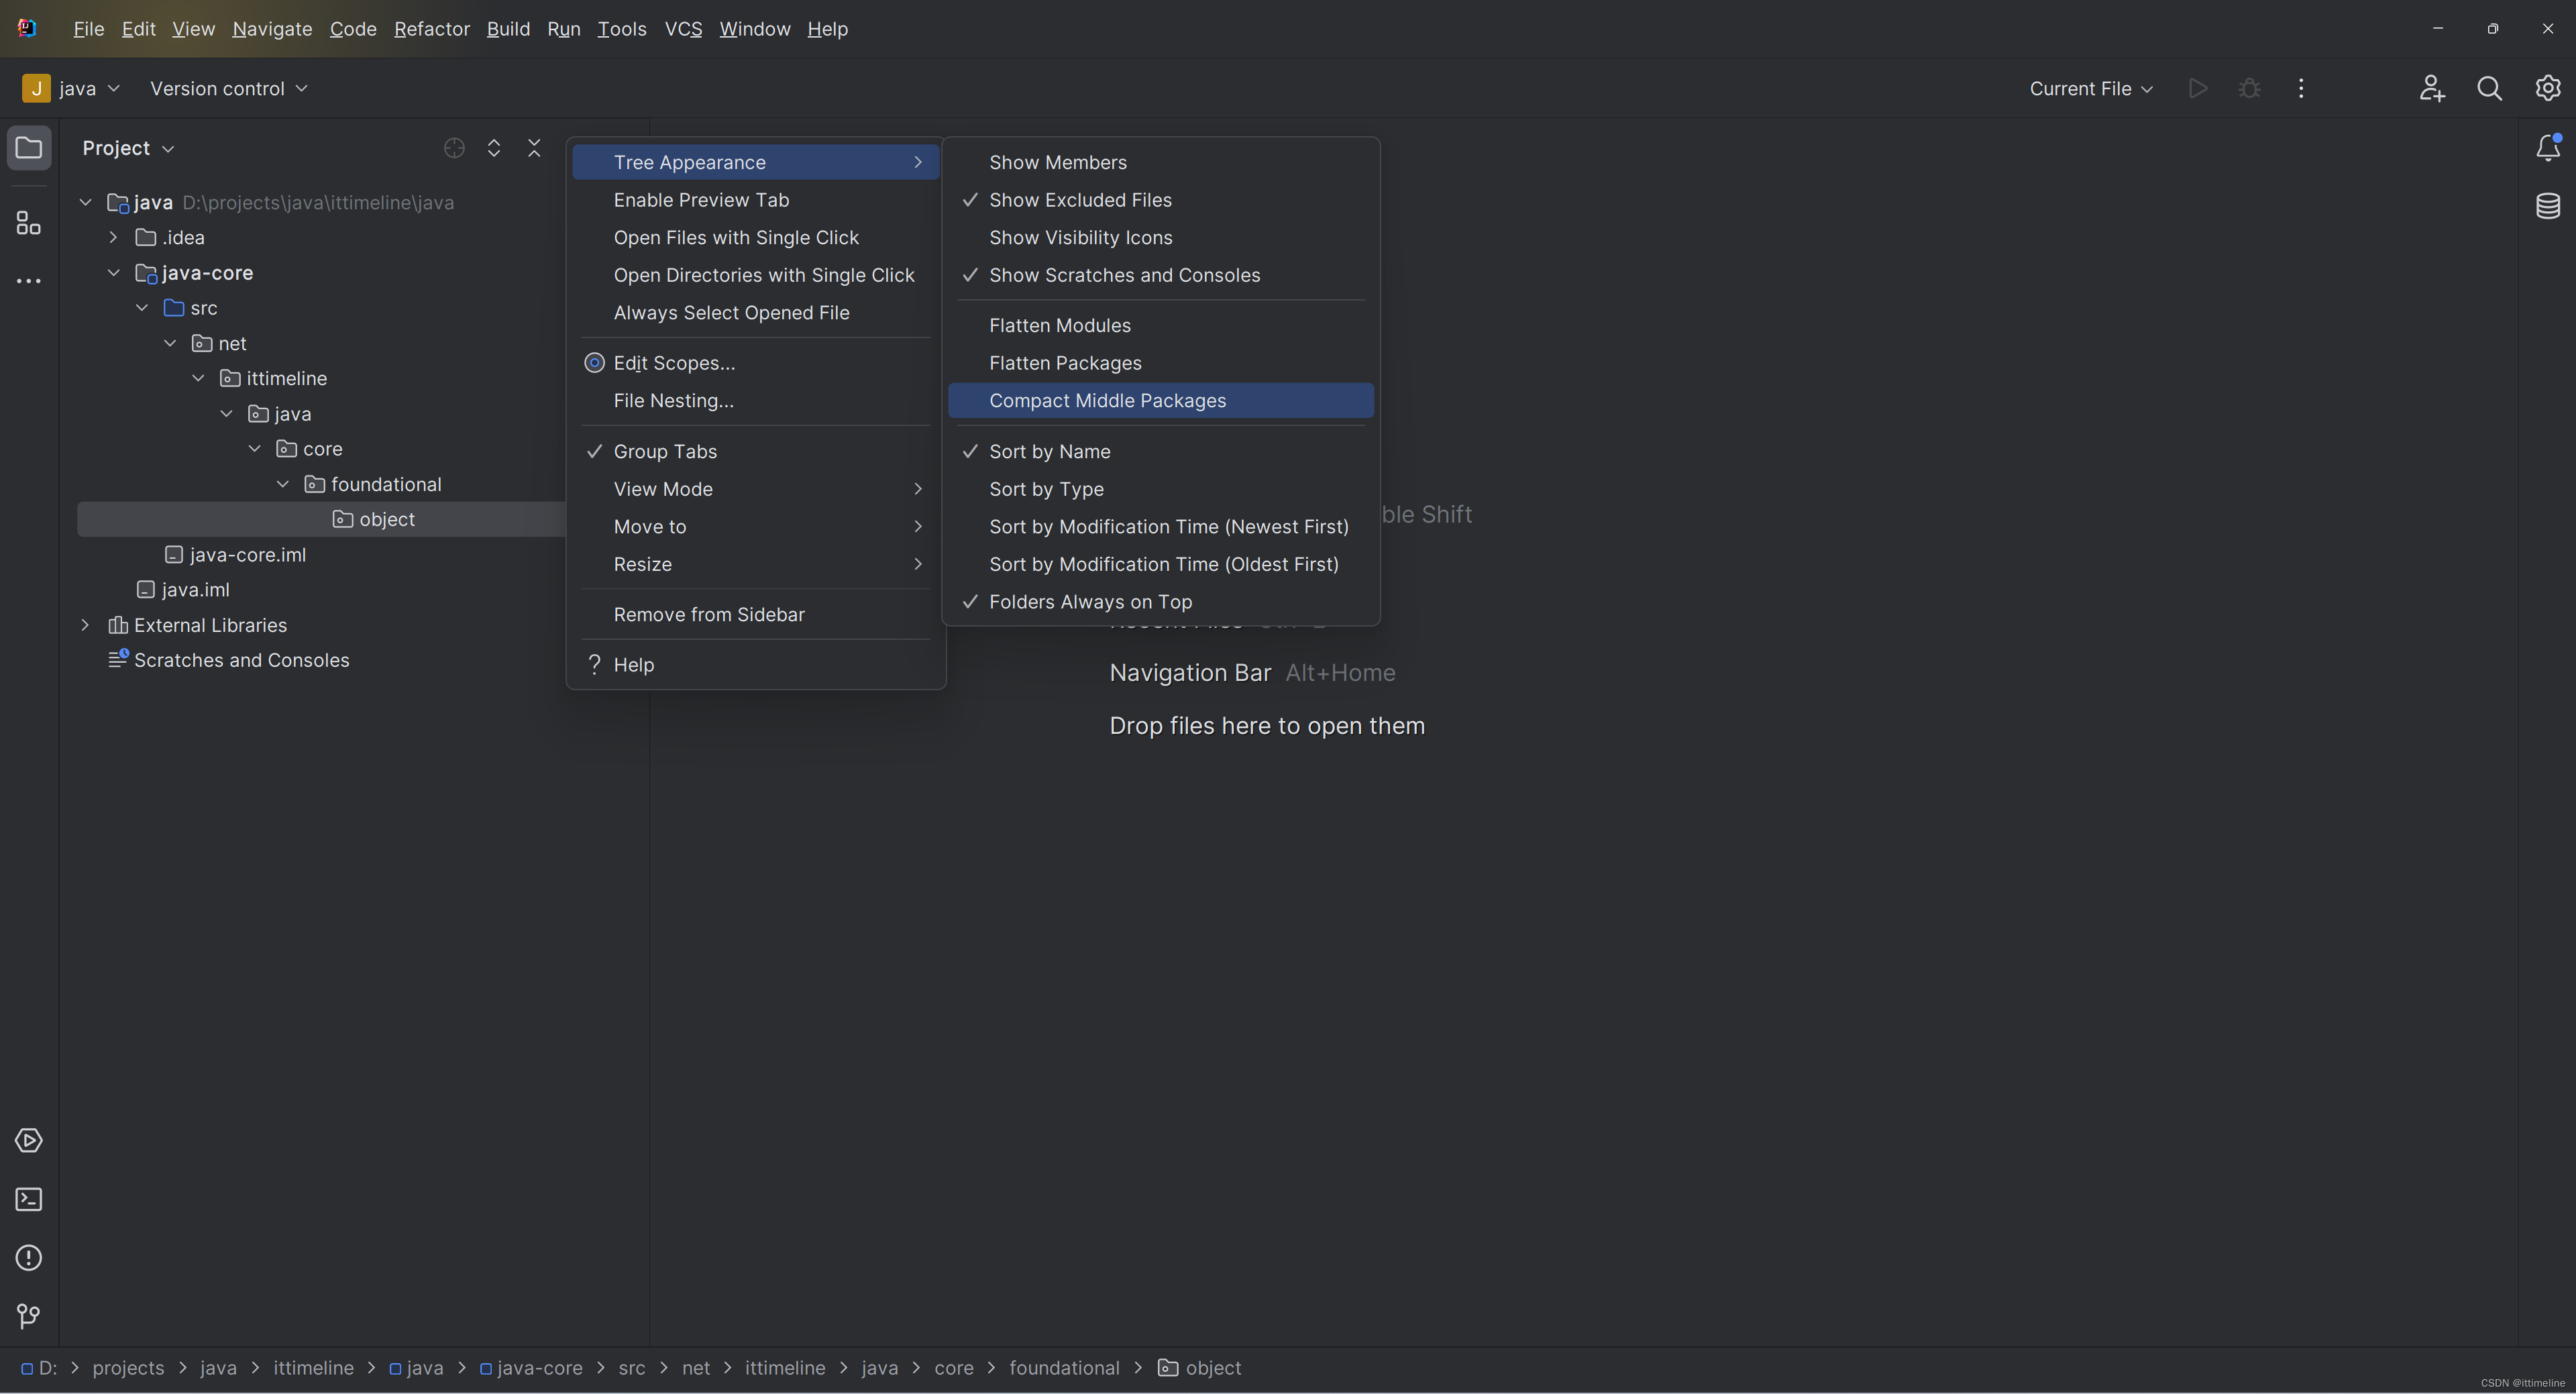This screenshot has height=1394, width=2576.
Task: Open the Services tool window icon
Action: click(x=29, y=1141)
